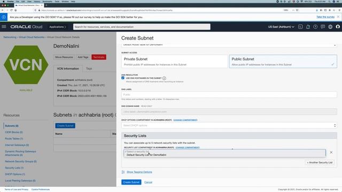Screen dimensions: 342x192
Task: Open the chat support icon in header
Action: pos(323,27)
